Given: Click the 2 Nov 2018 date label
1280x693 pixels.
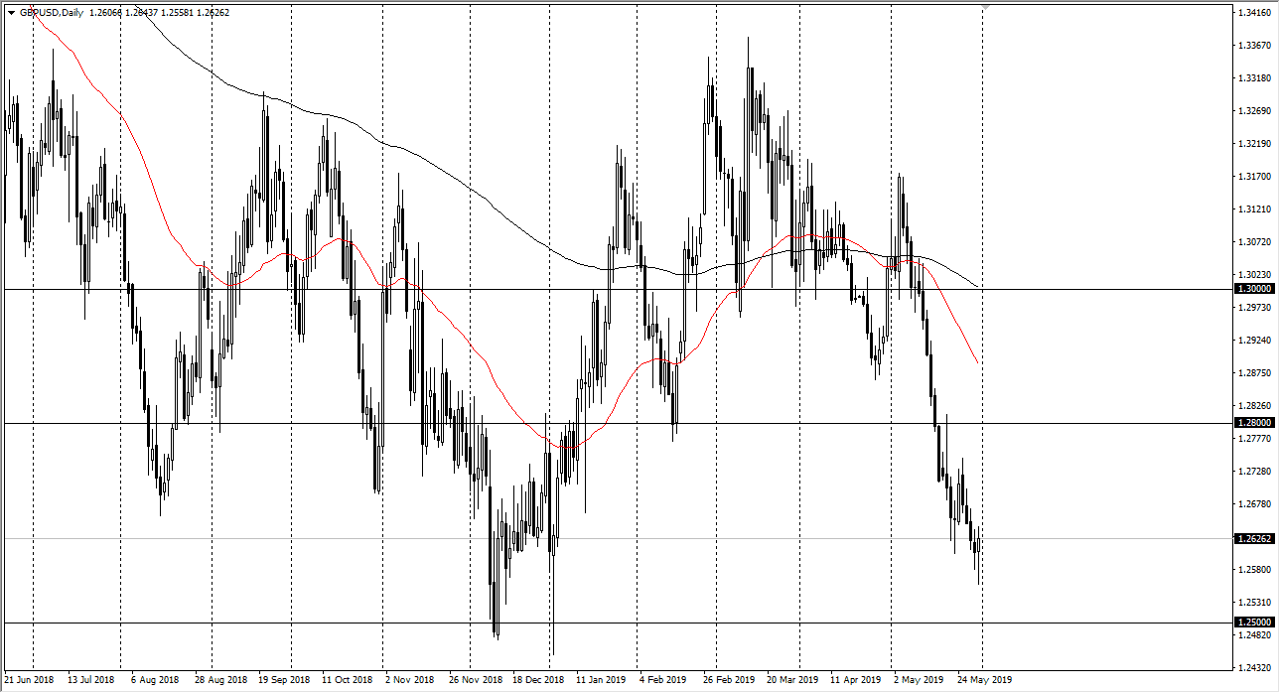Looking at the screenshot, I should 410,681.
